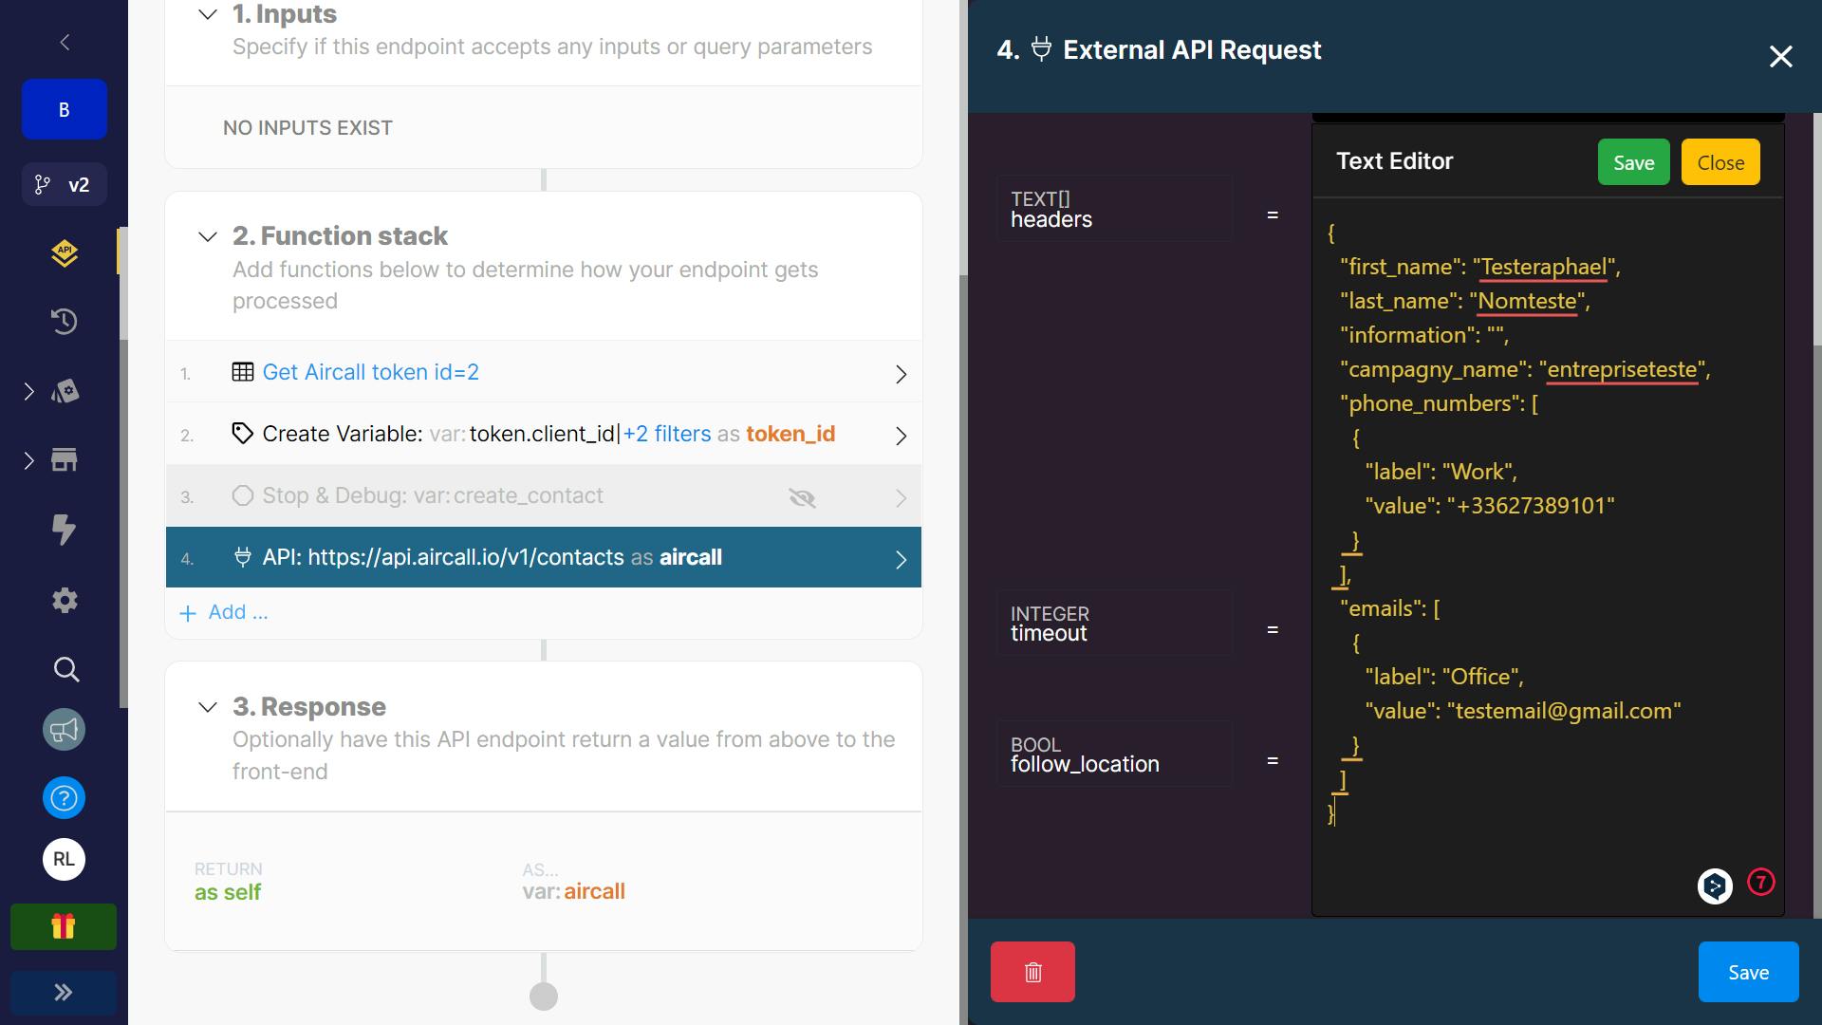Open the help question mark icon
The image size is (1822, 1025).
tap(65, 798)
